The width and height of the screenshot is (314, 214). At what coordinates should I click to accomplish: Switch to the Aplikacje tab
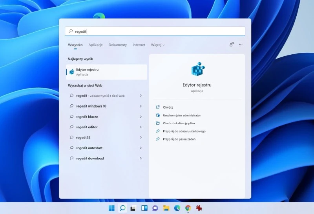click(x=95, y=45)
